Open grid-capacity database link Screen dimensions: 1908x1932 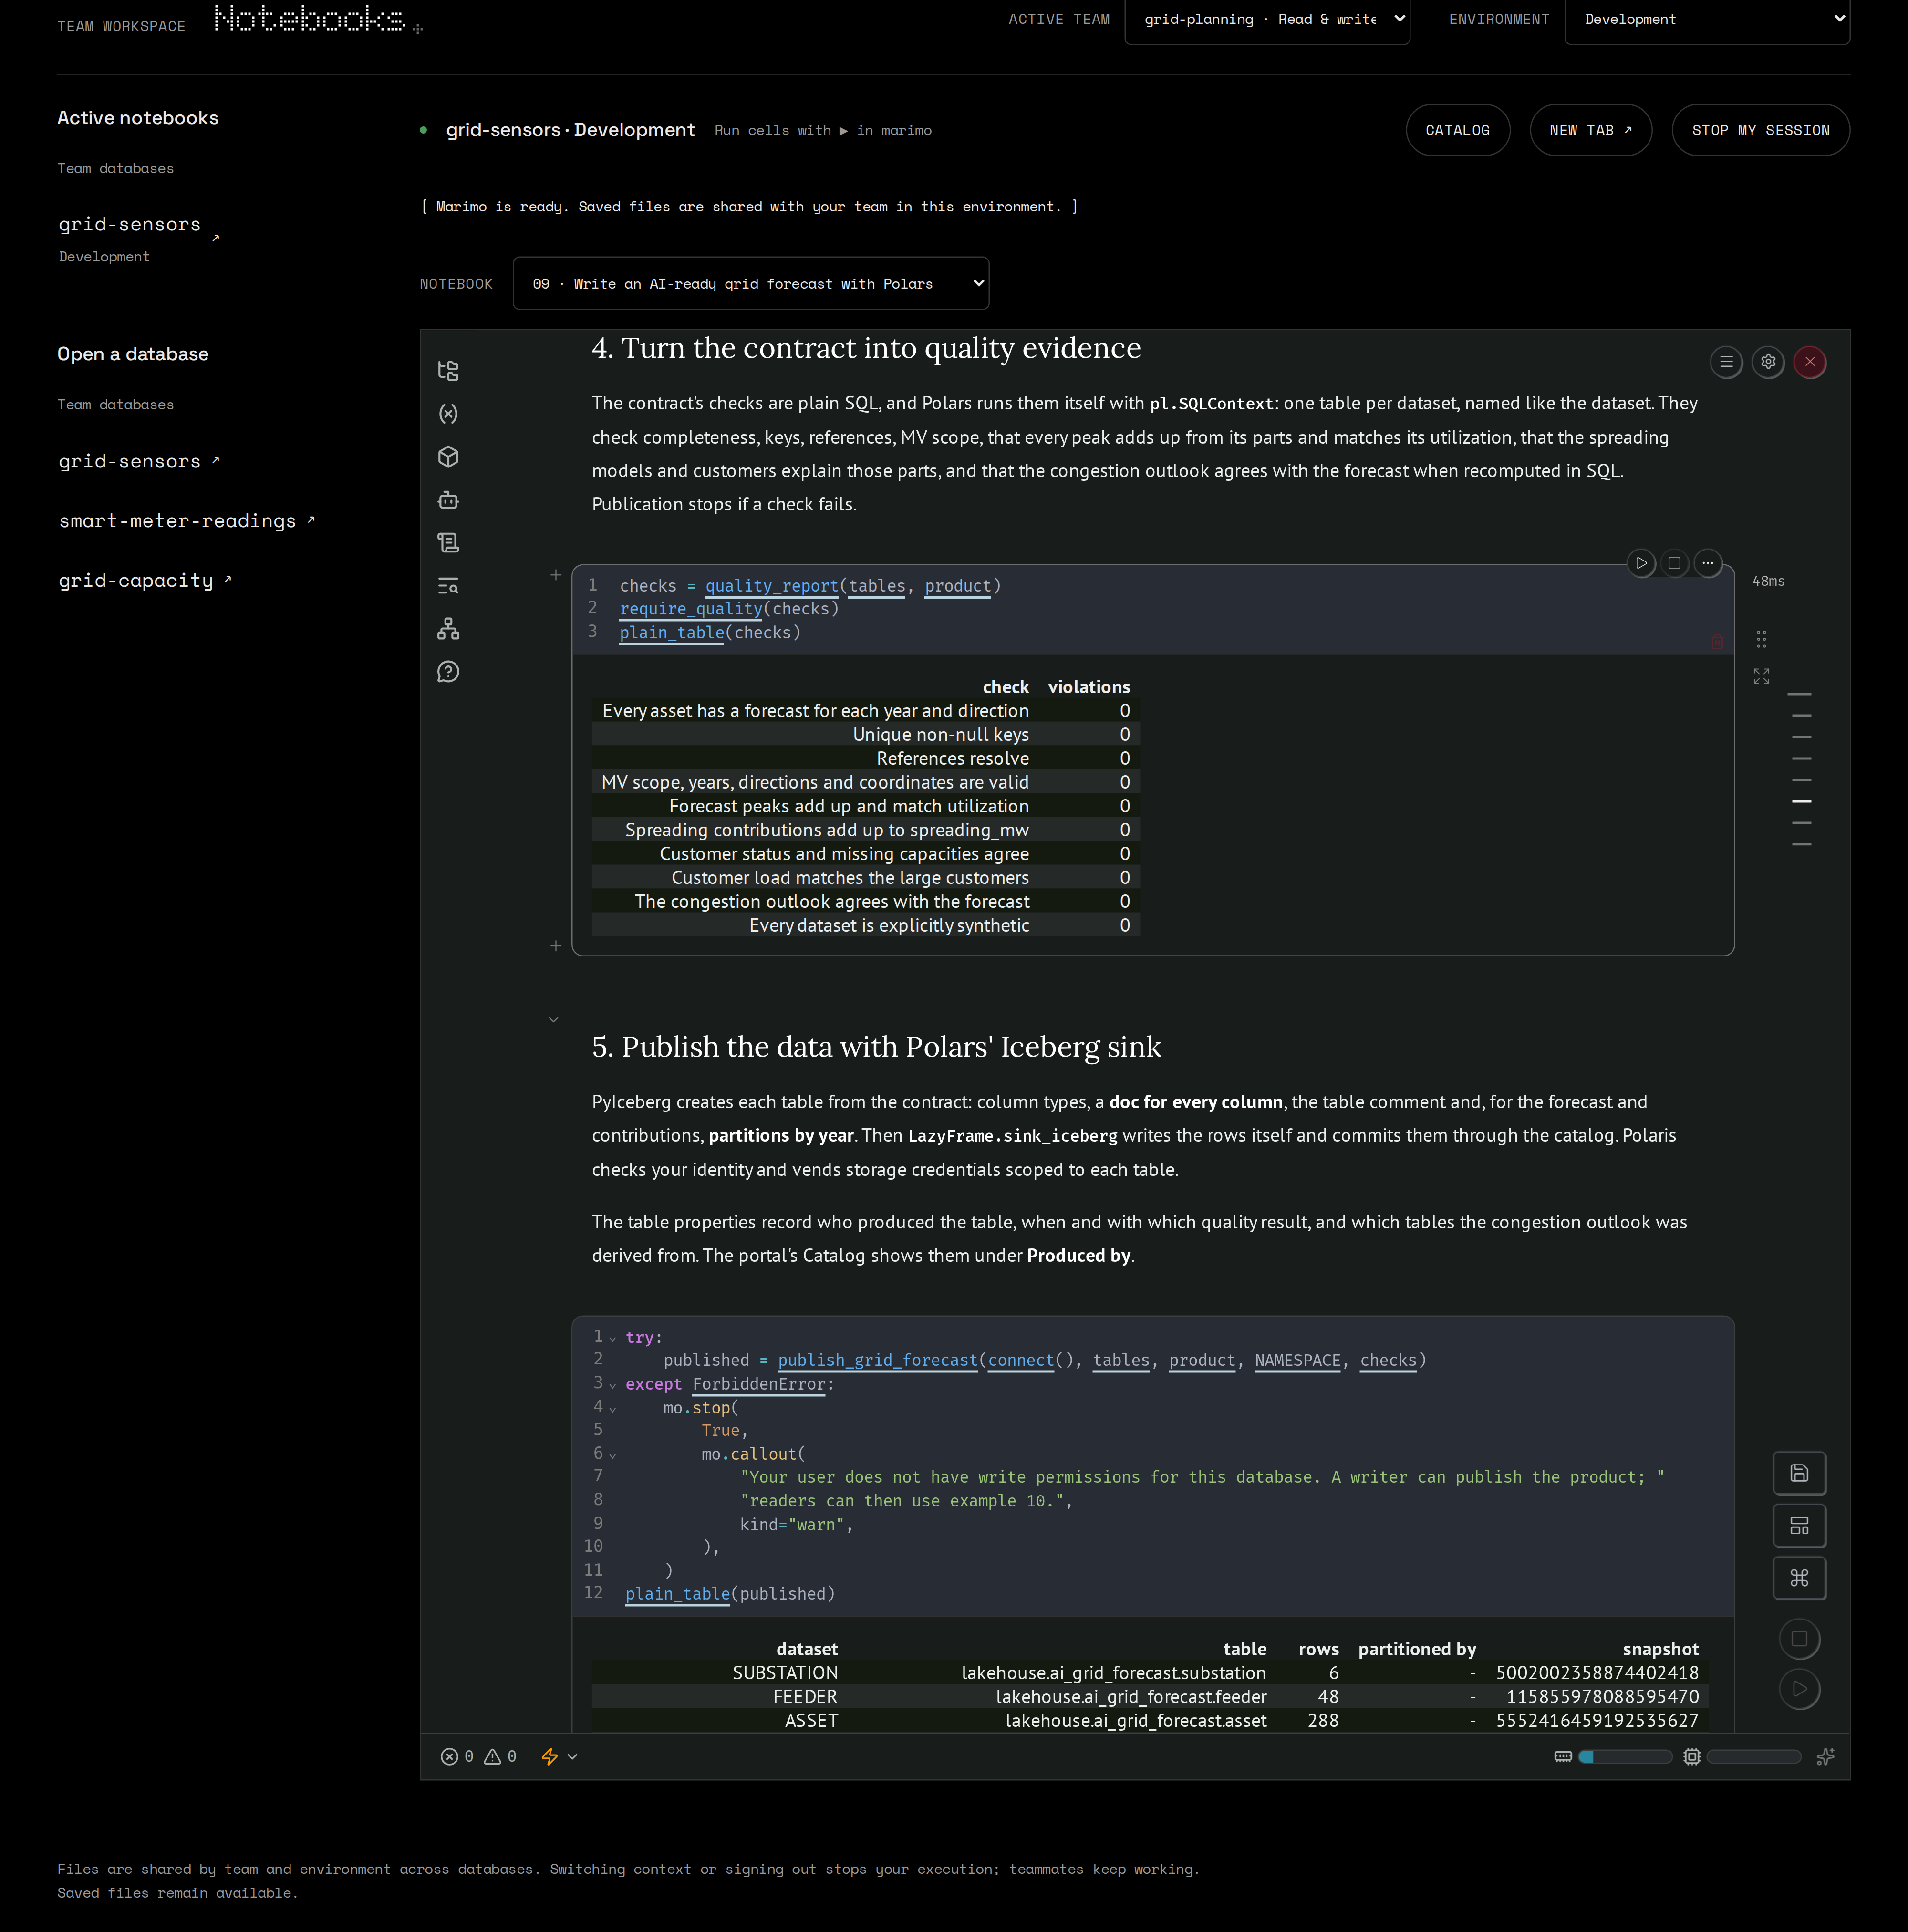click(x=145, y=581)
